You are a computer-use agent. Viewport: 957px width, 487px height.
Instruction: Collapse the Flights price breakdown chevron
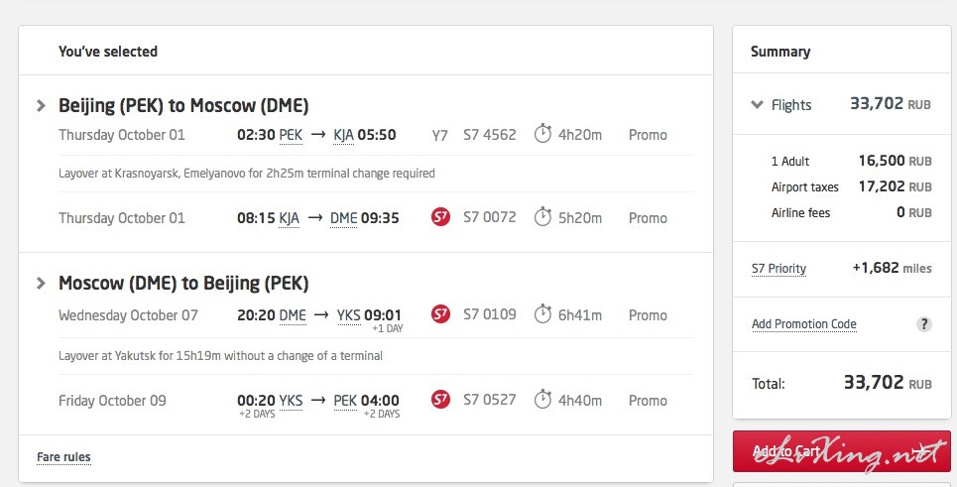click(x=757, y=104)
